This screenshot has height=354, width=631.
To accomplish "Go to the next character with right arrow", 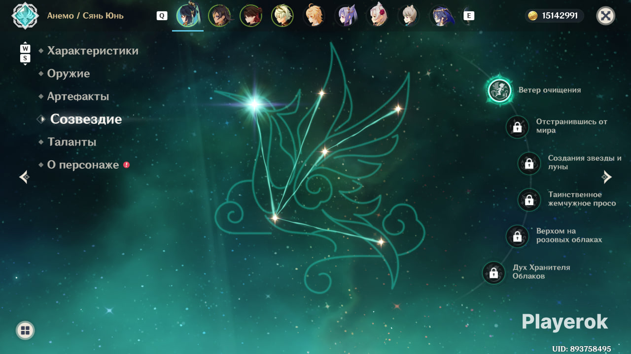I will coord(607,177).
